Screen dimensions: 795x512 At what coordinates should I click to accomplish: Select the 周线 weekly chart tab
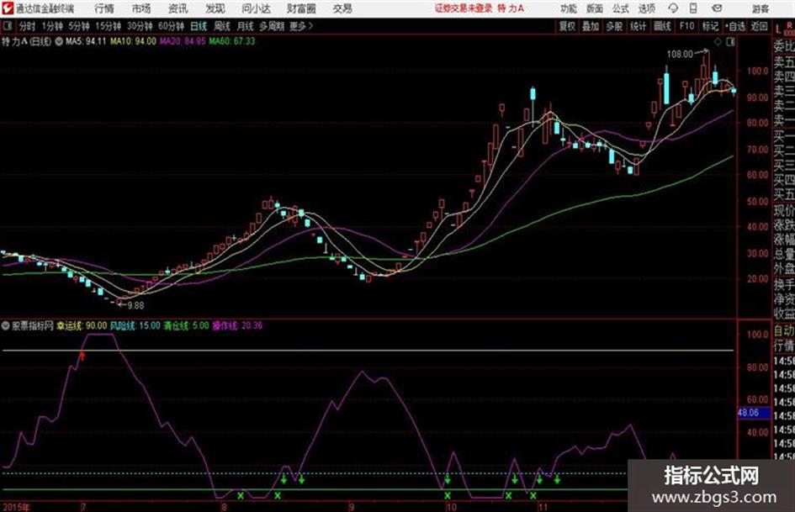(x=222, y=26)
